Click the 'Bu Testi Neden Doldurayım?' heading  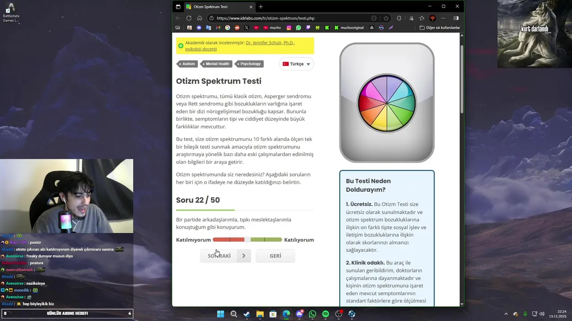pos(368,185)
